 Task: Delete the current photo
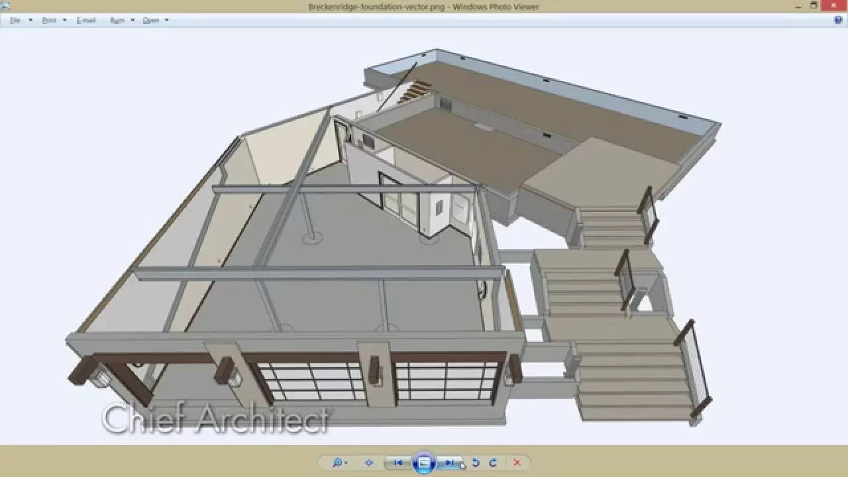click(517, 463)
